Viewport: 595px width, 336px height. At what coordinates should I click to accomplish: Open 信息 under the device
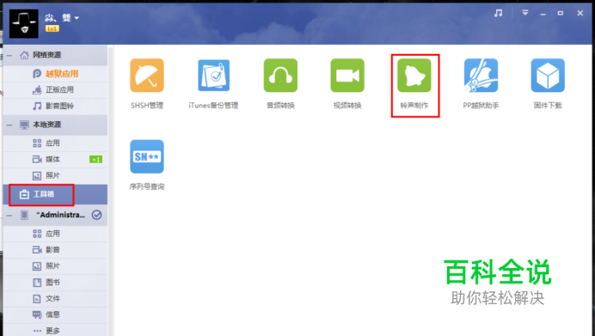pyautogui.click(x=55, y=315)
